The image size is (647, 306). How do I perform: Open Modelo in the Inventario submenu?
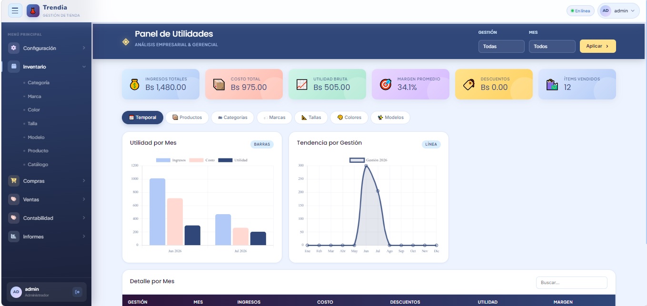[x=36, y=137]
